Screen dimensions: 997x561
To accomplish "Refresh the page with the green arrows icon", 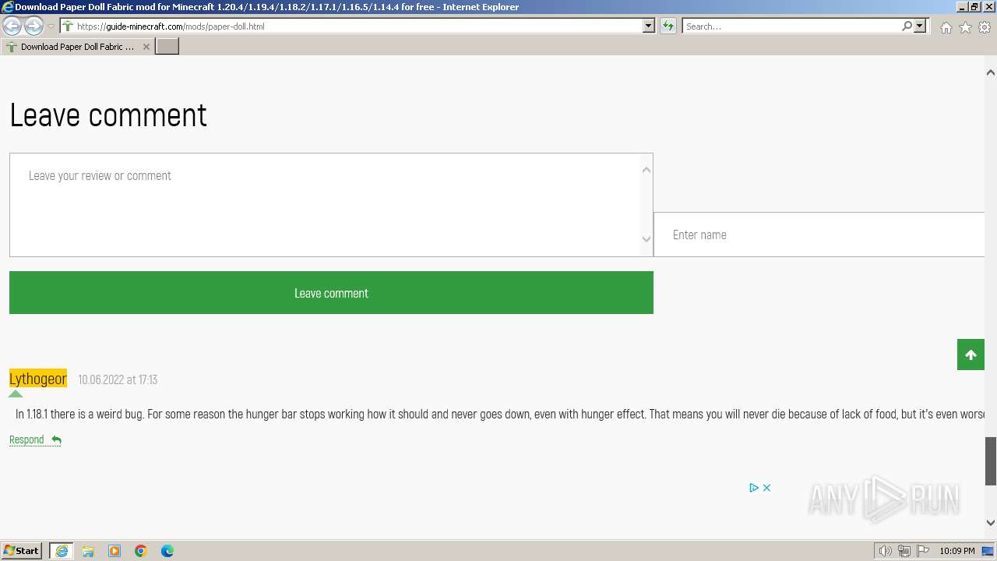I will click(668, 26).
